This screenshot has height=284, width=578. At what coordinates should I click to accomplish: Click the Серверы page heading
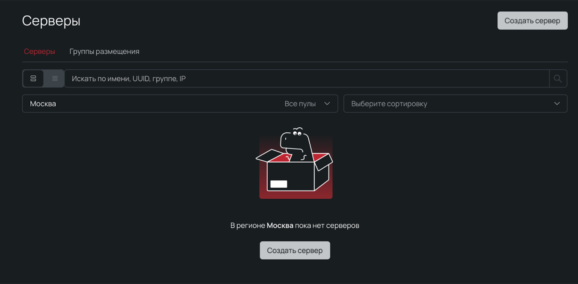click(51, 21)
